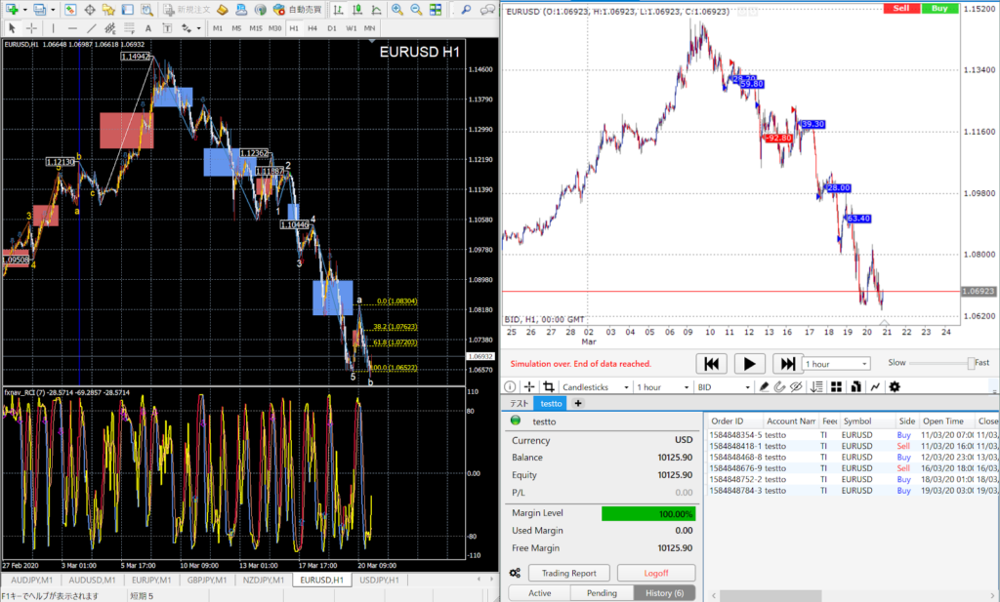Open the GBPJPY,M1 chart tab

pyautogui.click(x=207, y=580)
